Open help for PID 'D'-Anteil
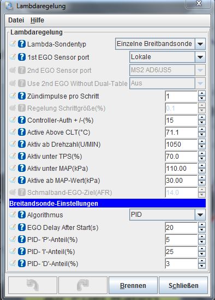The image size is (215, 300). [22, 263]
